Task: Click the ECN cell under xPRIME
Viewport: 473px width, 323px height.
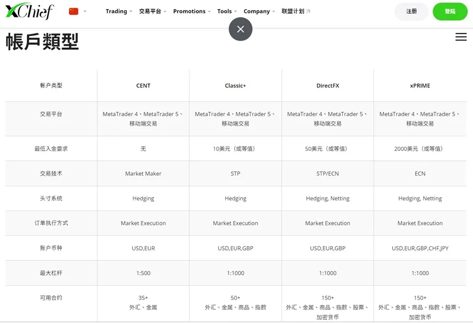Action: pyautogui.click(x=420, y=174)
